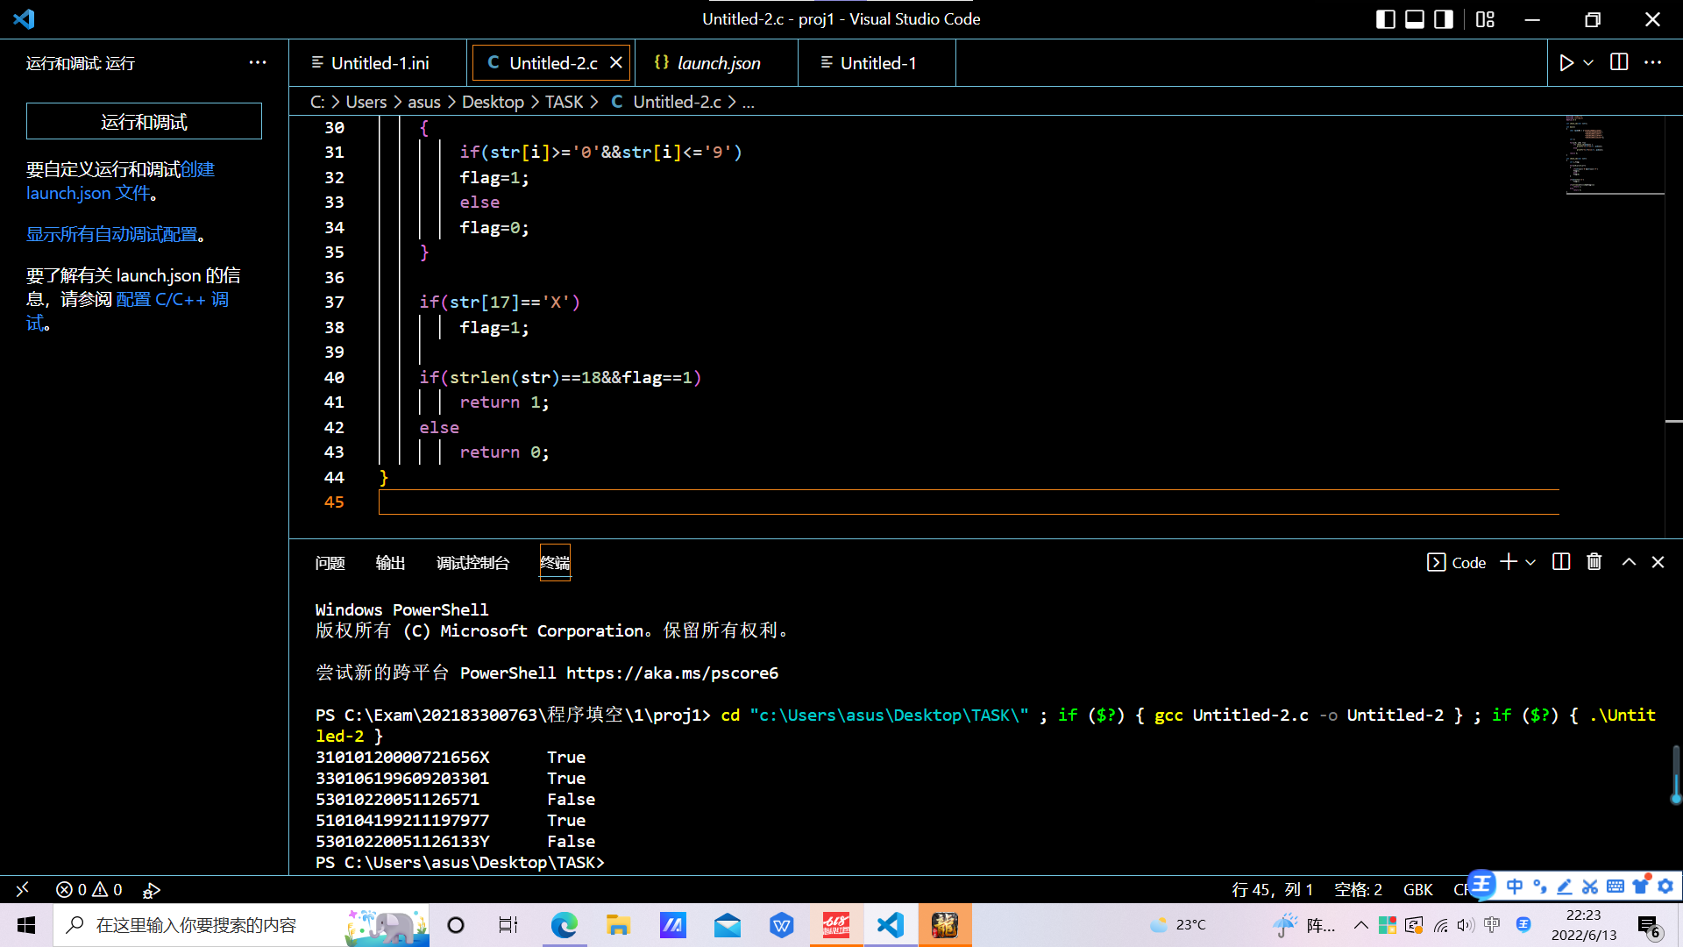Image resolution: width=1683 pixels, height=947 pixels.
Task: Expand the run button dropdown arrow
Action: [1588, 63]
